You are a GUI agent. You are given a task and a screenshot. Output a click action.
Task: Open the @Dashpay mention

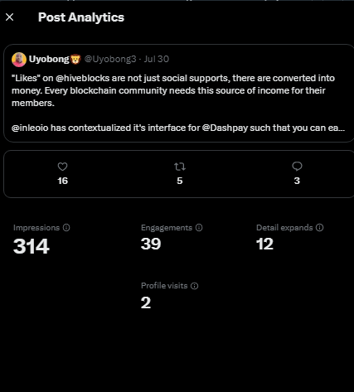click(x=225, y=128)
